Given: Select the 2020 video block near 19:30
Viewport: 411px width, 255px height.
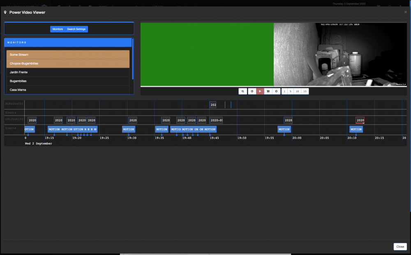Looking at the screenshot, I should pyautogui.click(x=133, y=120).
